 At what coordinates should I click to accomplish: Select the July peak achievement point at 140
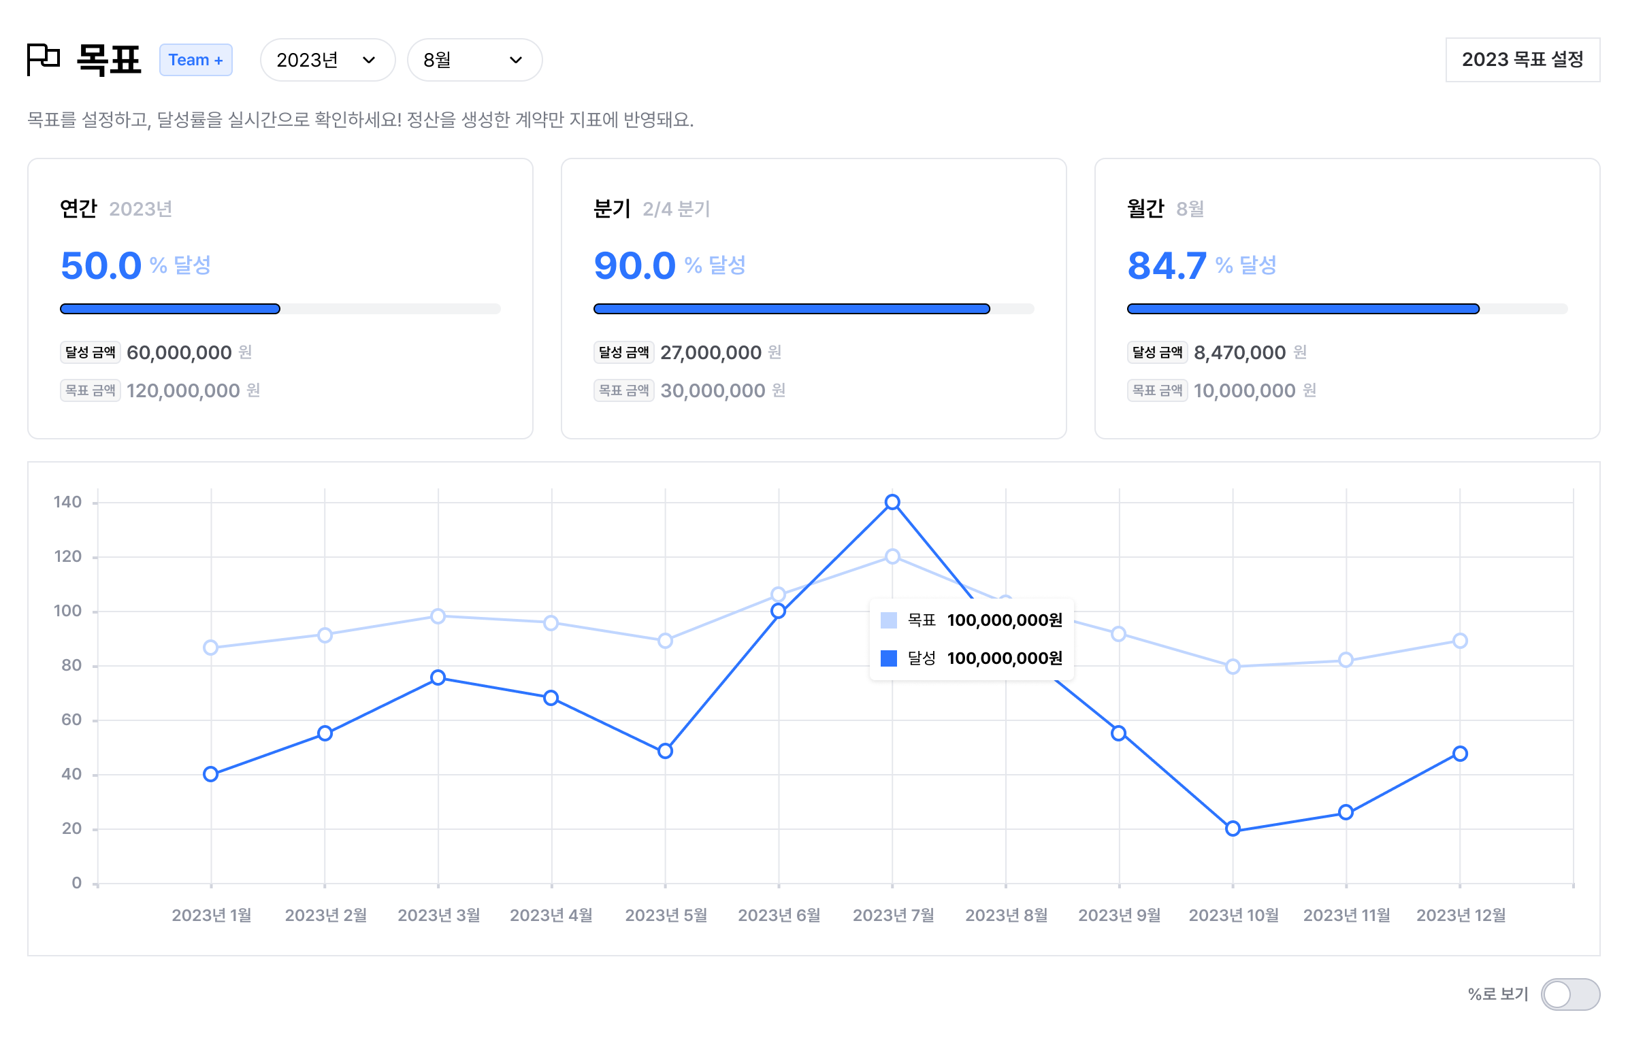(892, 502)
